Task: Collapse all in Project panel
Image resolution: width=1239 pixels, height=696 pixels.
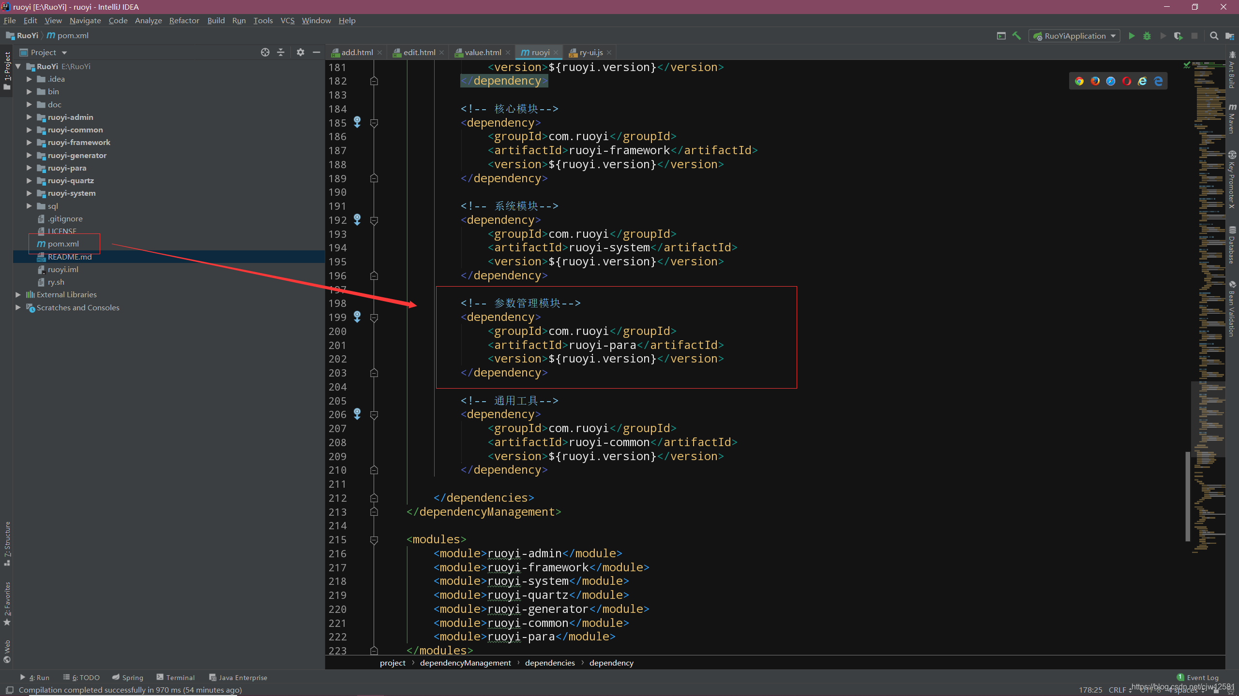Action: point(281,52)
